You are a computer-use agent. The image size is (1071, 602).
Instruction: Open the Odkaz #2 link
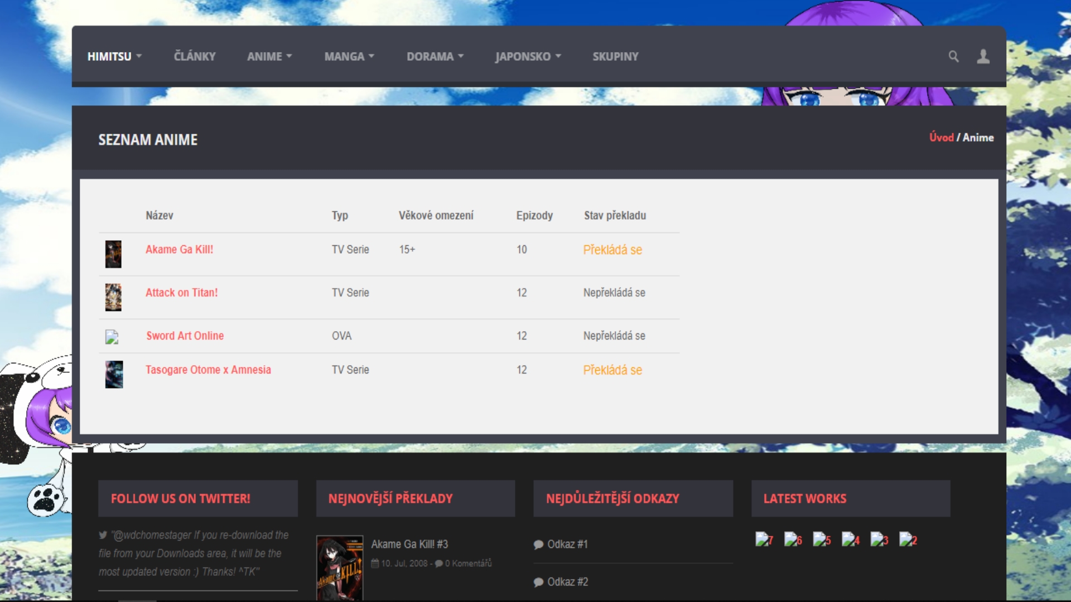tap(567, 581)
